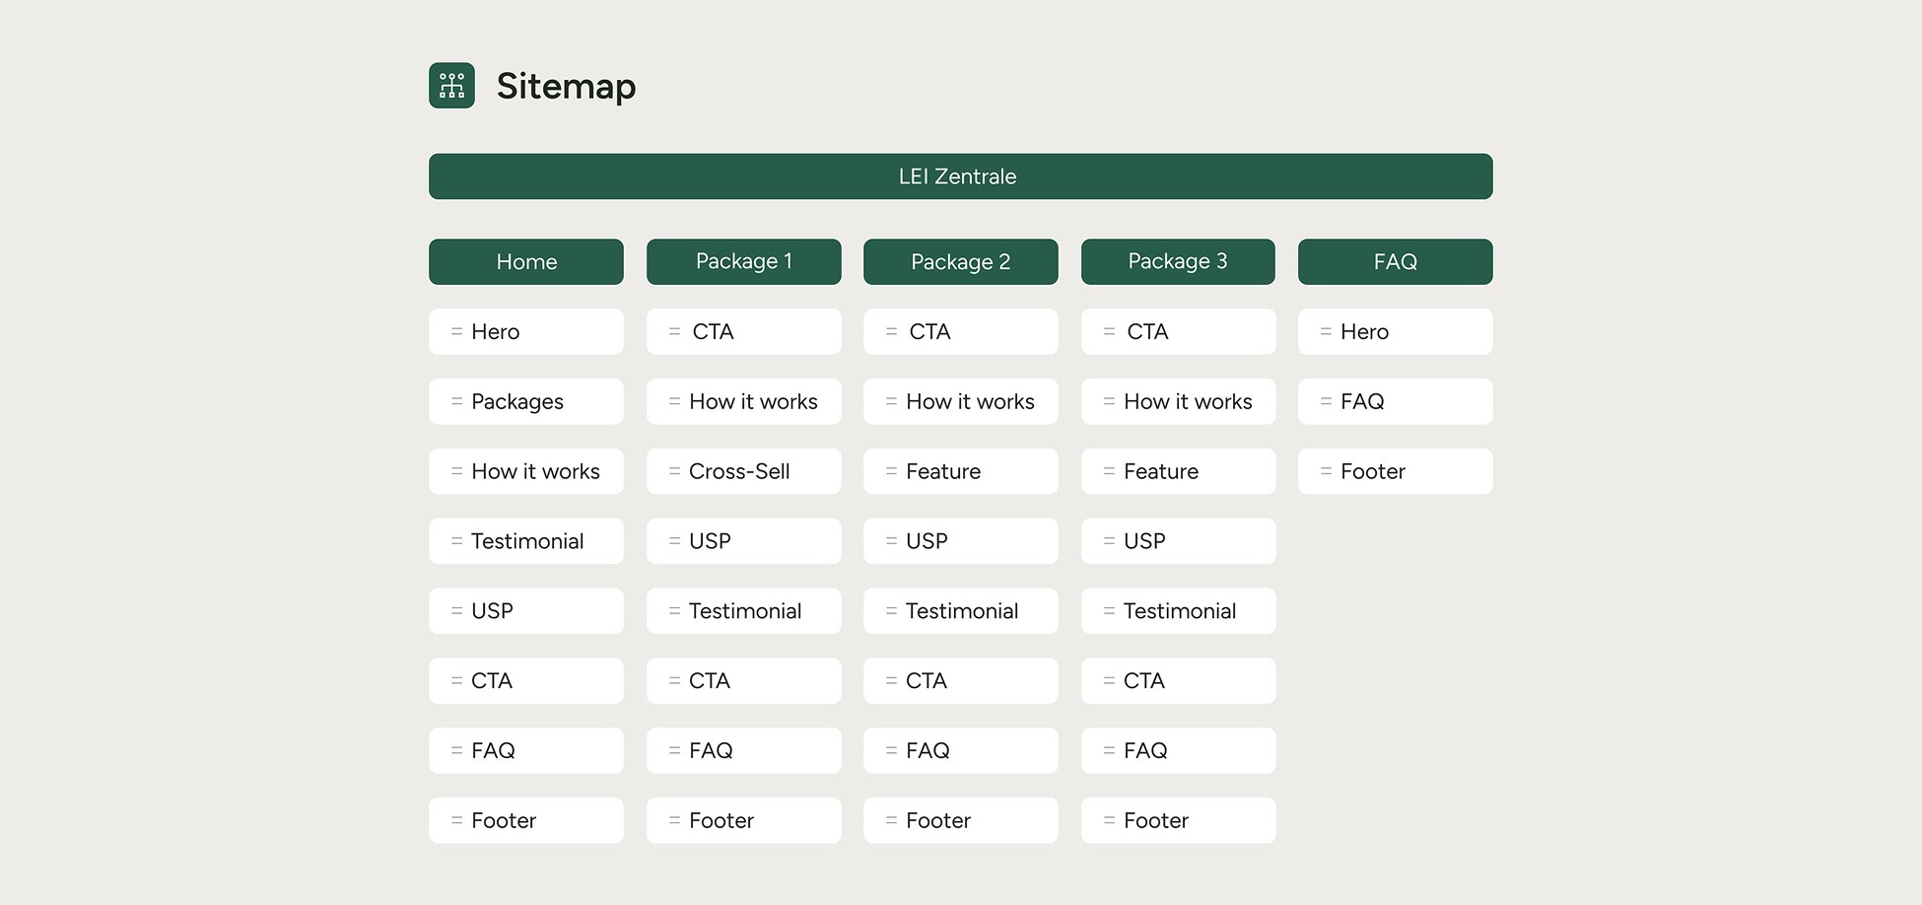
Task: Select Footer block in FAQ column
Action: point(1396,471)
